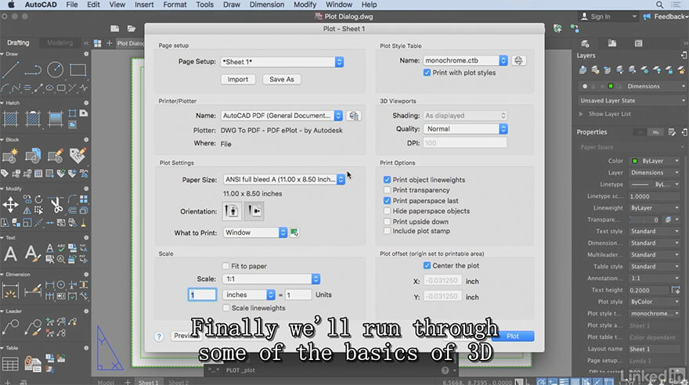Viewport: 689px width, 385px height.
Task: Click the New drawing icon in toolbar
Action: coord(114,28)
